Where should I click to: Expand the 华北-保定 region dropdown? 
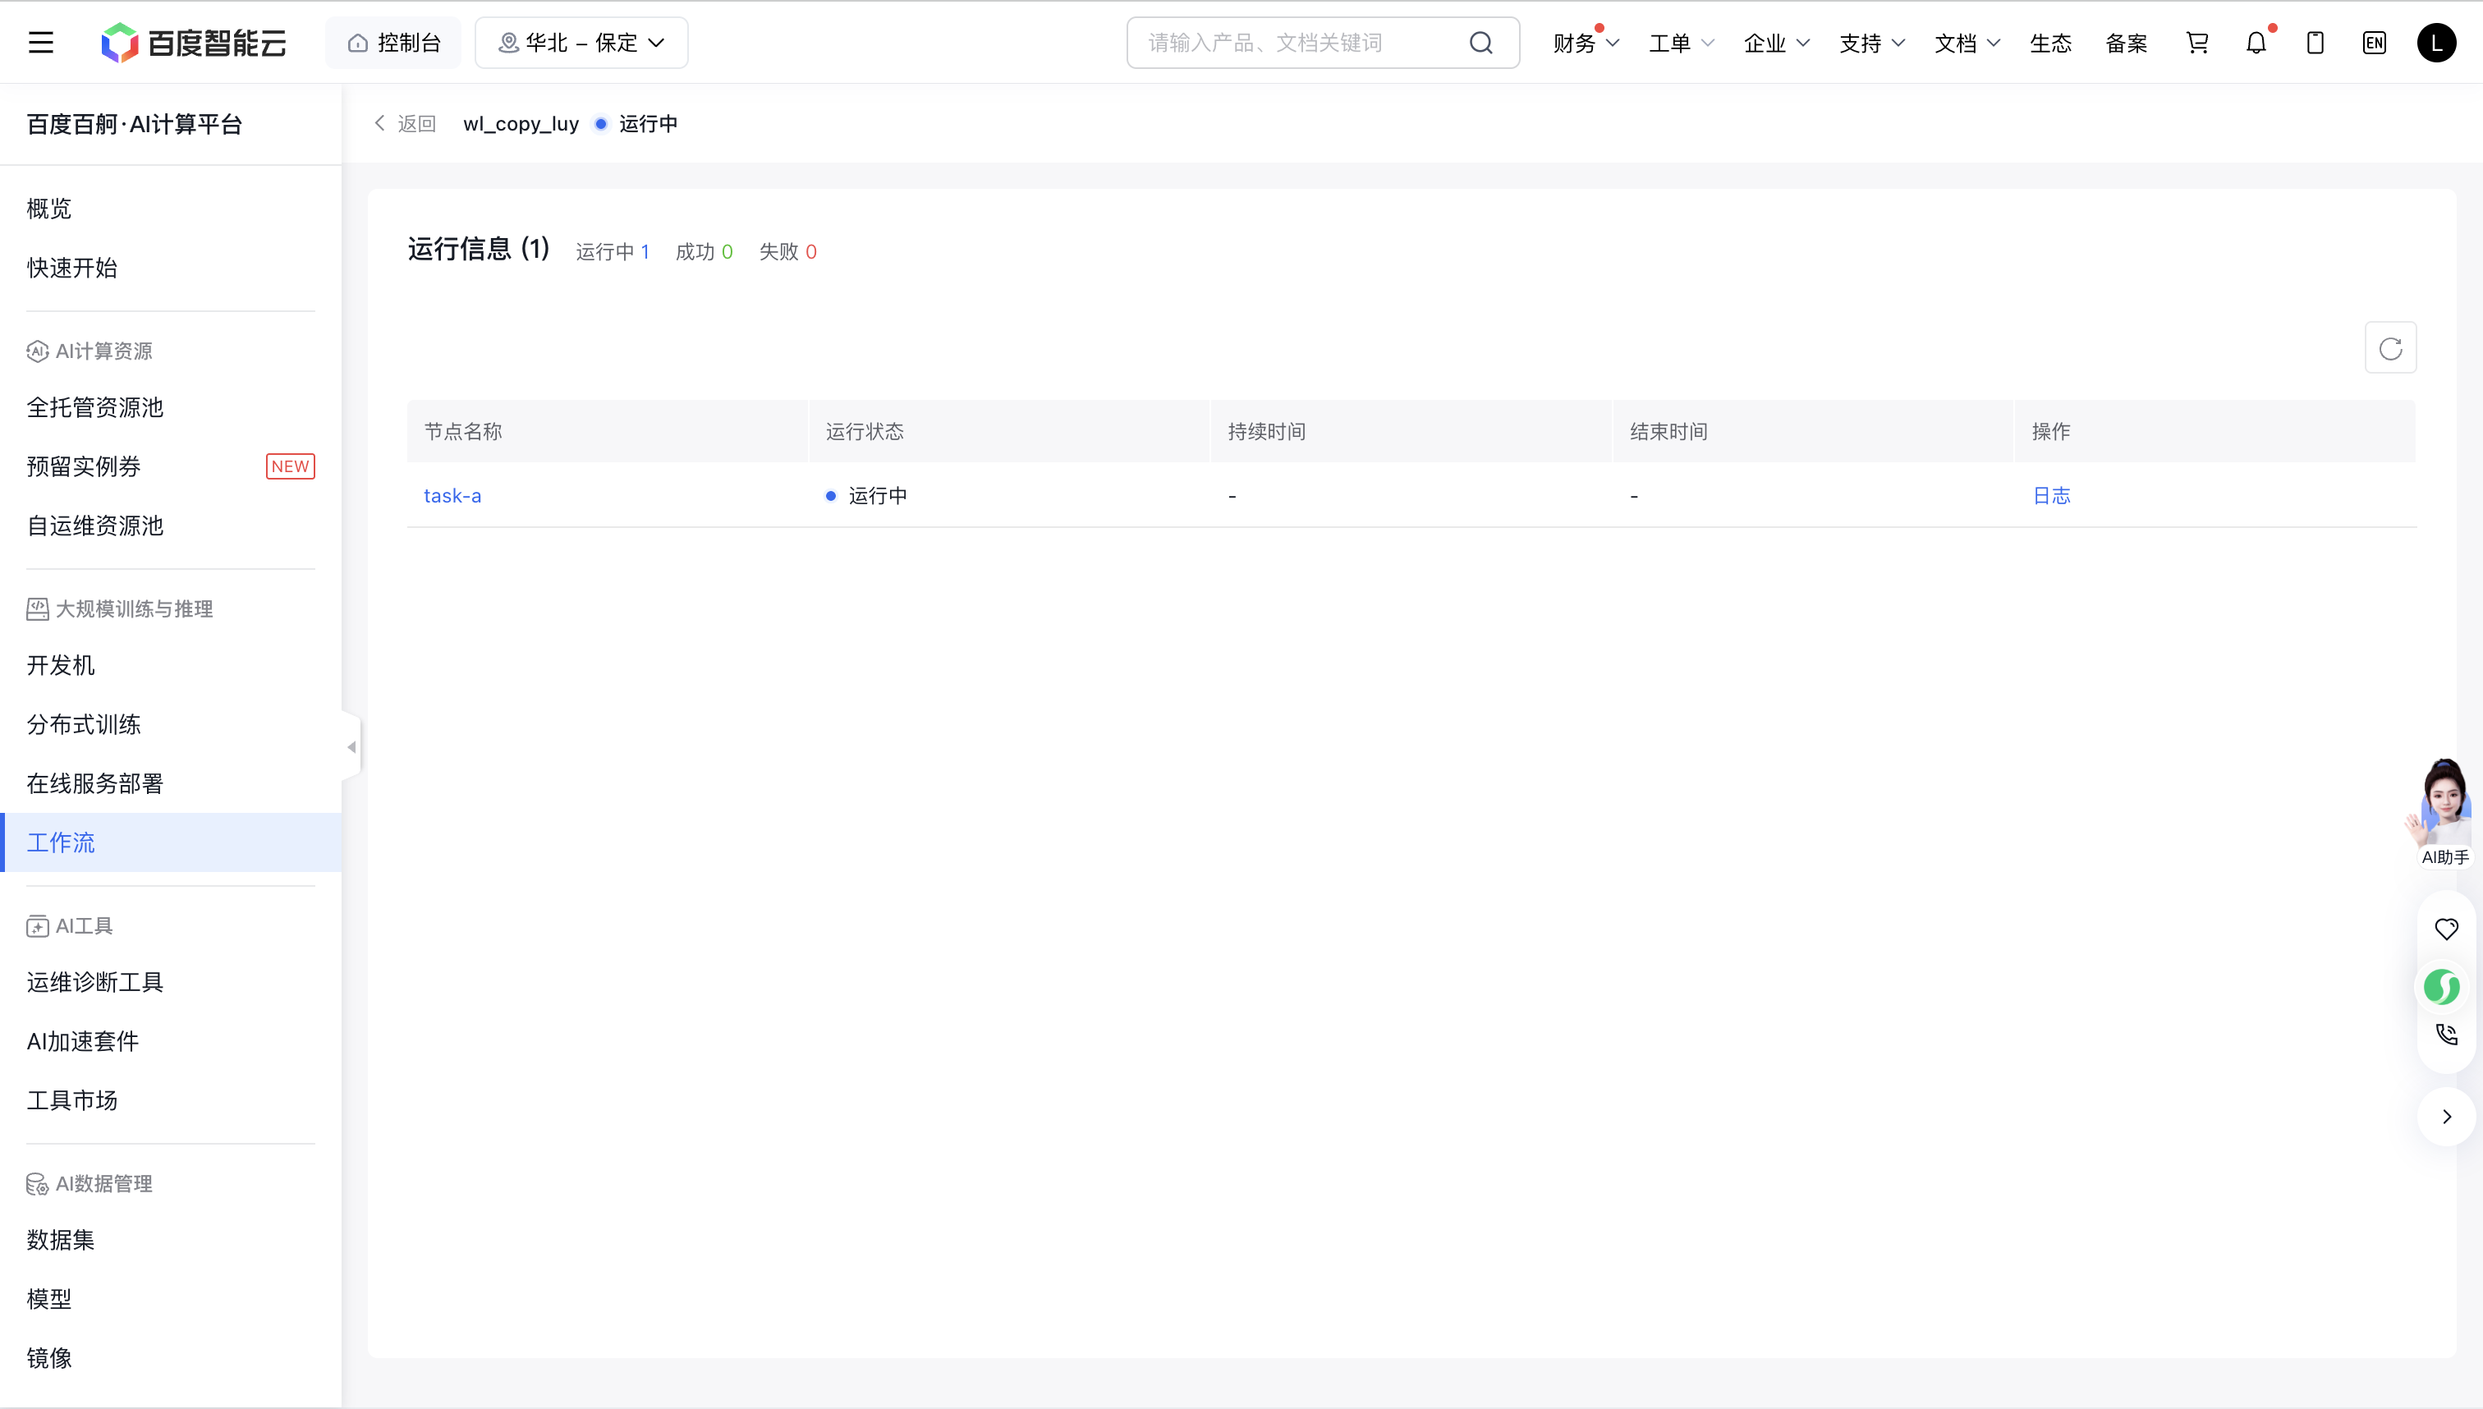tap(581, 43)
